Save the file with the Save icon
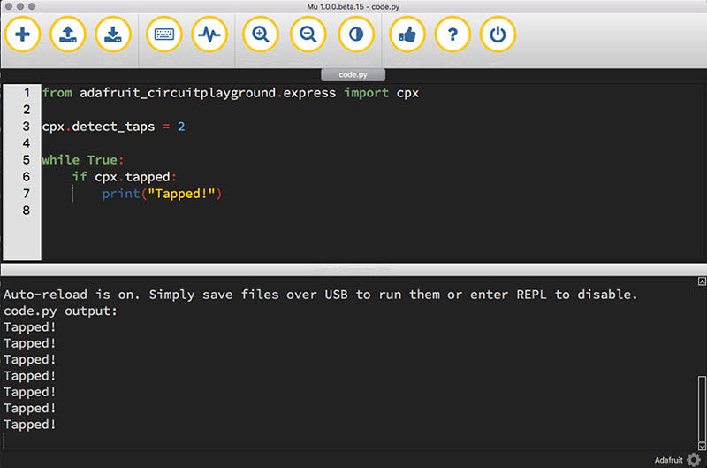707x468 pixels. tap(112, 35)
